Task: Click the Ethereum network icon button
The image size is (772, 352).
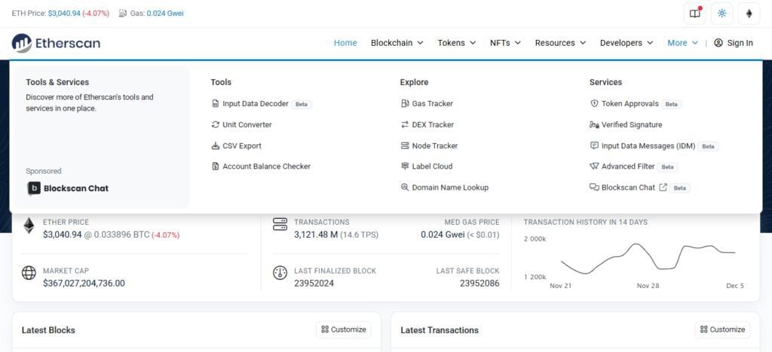Action: [749, 14]
